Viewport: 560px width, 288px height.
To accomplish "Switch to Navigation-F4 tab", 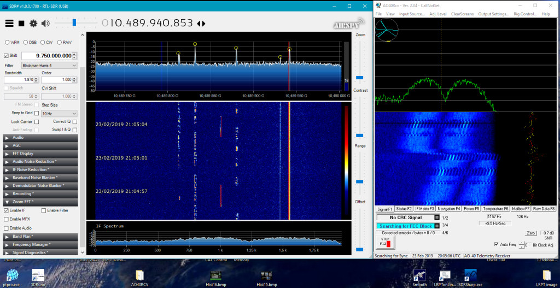I will pos(450,209).
